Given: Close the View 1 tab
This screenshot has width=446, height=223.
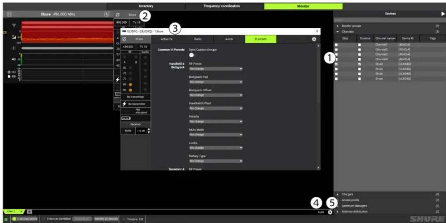Looking at the screenshot, I should click(21, 212).
